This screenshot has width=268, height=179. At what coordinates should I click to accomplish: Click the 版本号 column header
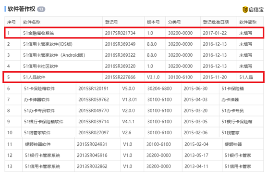click(153, 22)
